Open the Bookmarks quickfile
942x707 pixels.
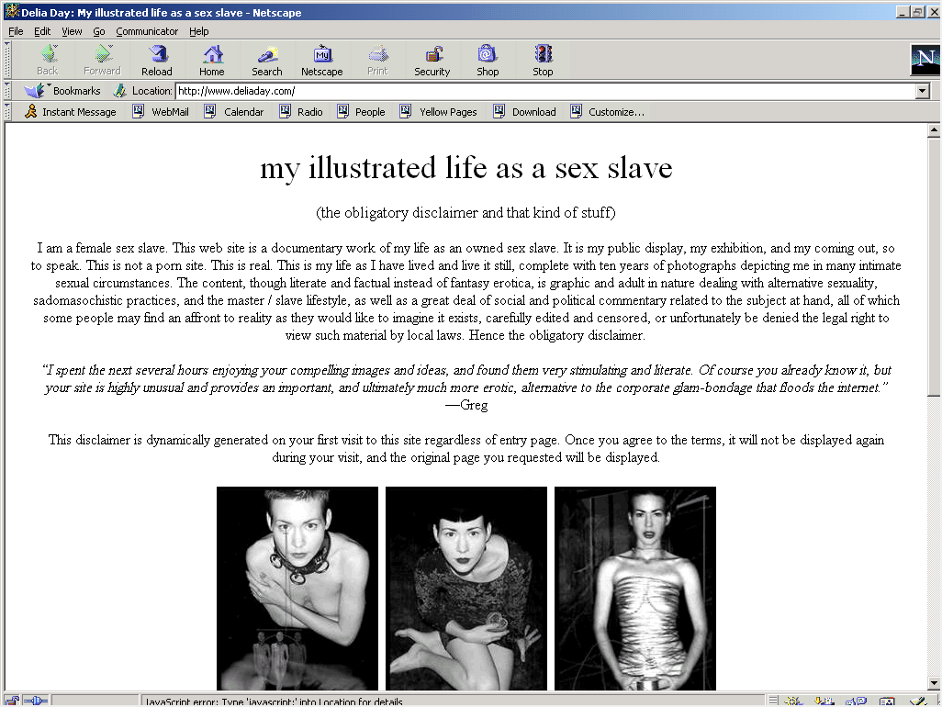click(62, 91)
